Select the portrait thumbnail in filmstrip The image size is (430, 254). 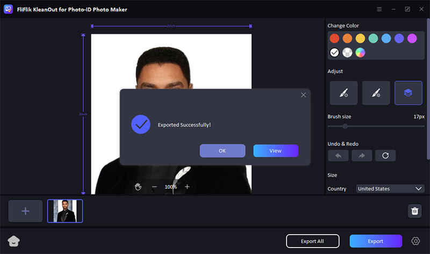coord(65,211)
